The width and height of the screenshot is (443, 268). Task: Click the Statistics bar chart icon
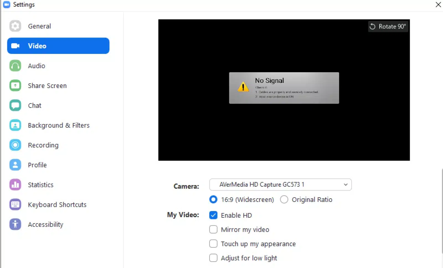point(15,185)
